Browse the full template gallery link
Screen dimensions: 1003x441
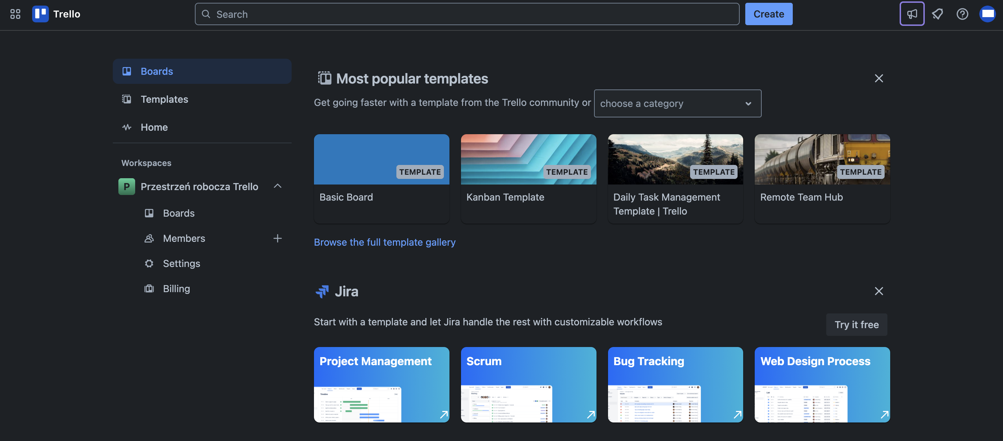[x=385, y=242]
